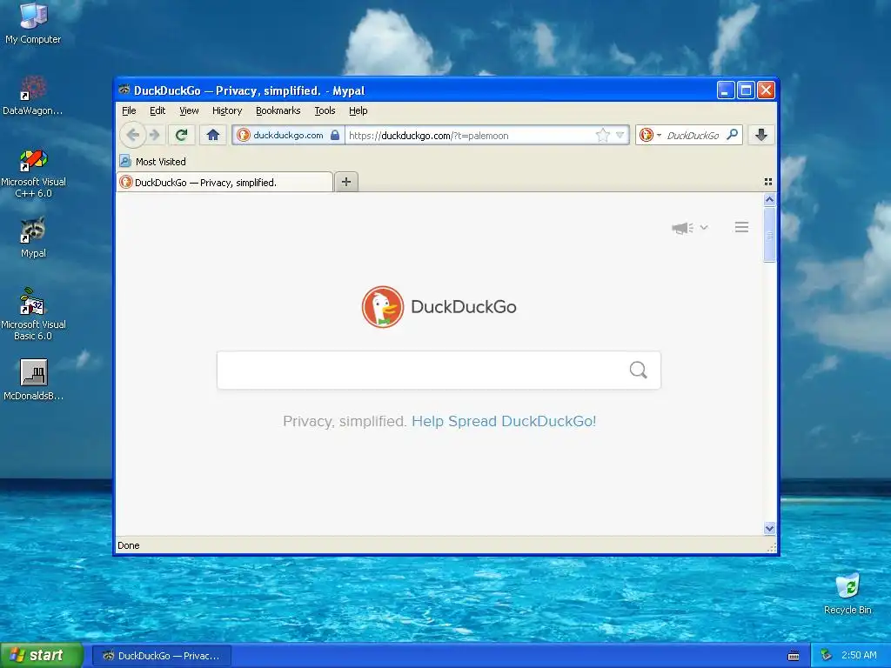Click the duckduckgo.com site identity badge
This screenshot has width=891, height=668.
pyautogui.click(x=288, y=135)
